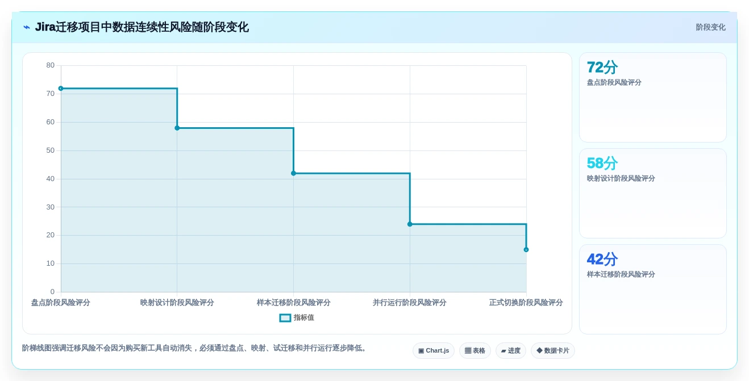Click the data point at 并行运行阶段 (24)

410,224
